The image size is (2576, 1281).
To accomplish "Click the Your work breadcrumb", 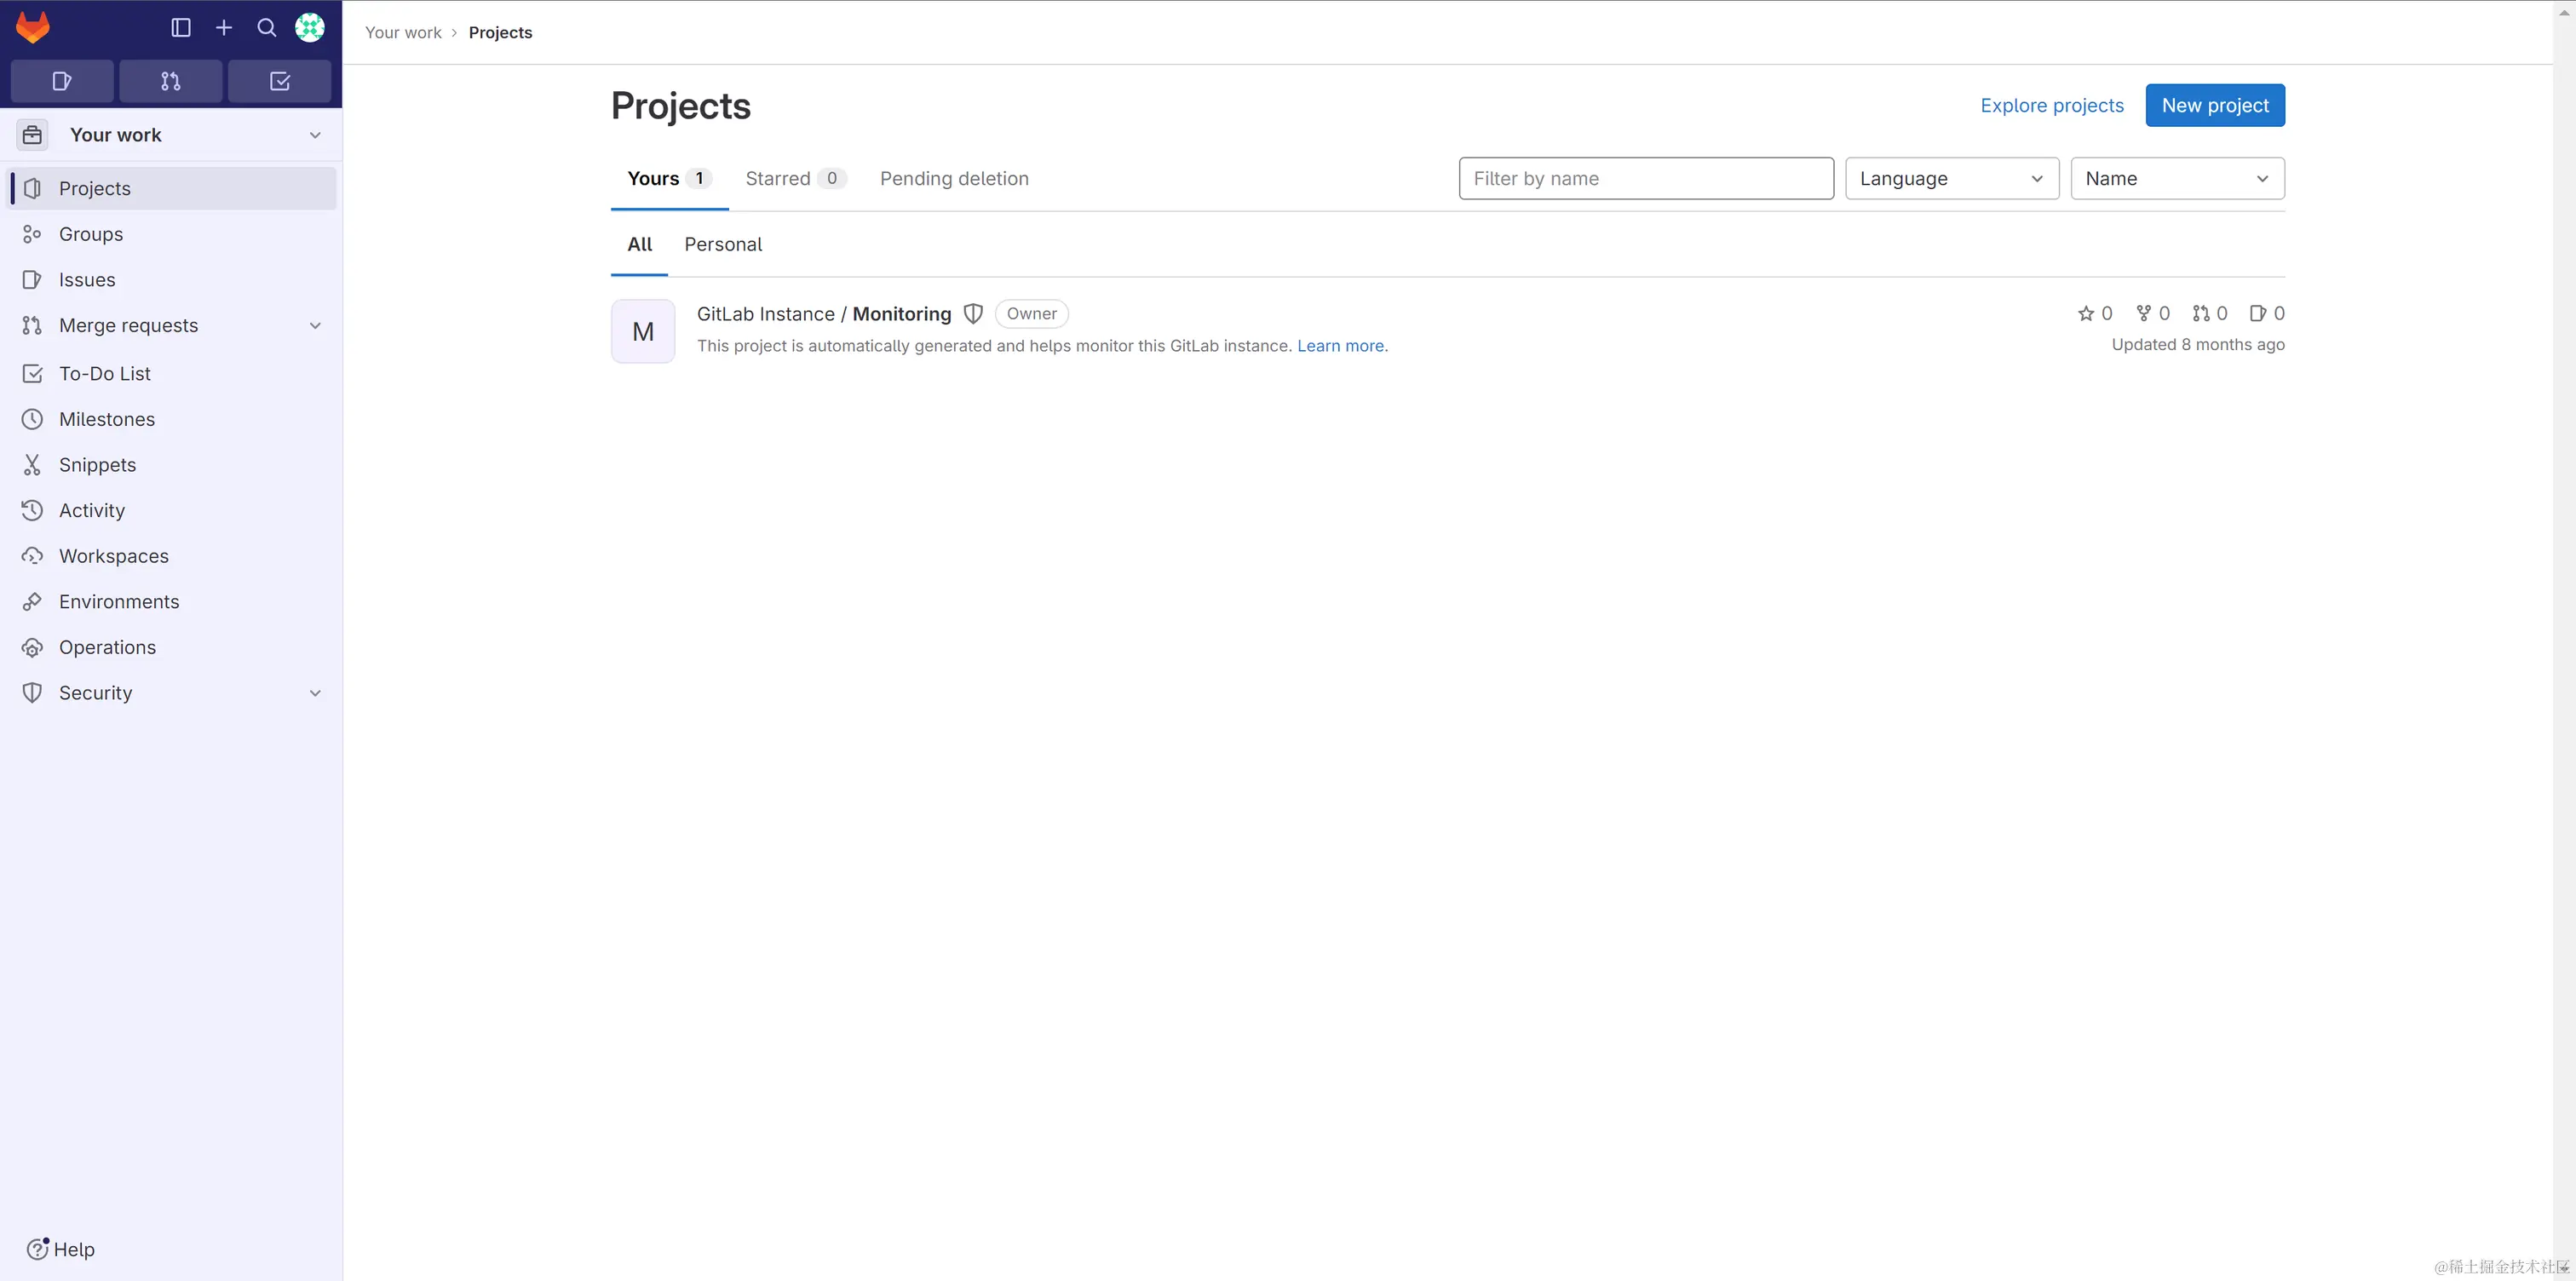I will click(403, 33).
